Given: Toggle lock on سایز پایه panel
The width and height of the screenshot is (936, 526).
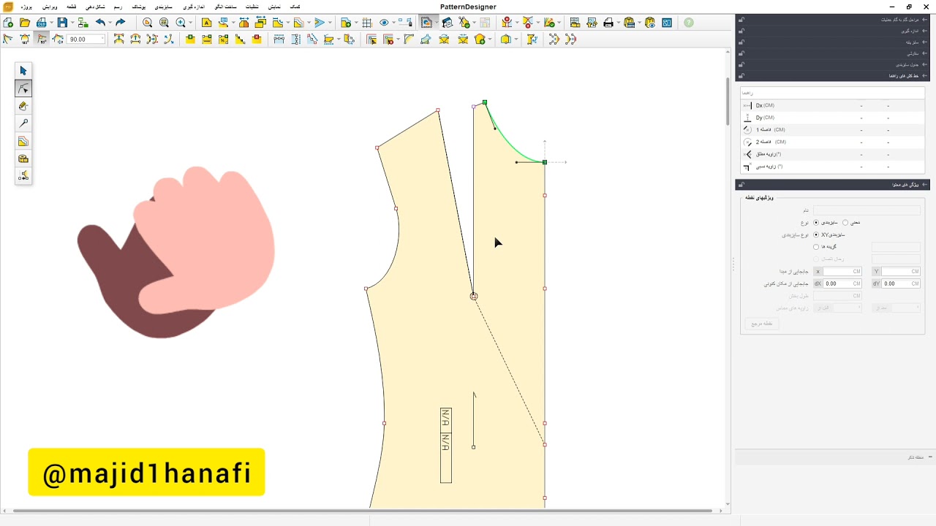Looking at the screenshot, I should tap(741, 42).
